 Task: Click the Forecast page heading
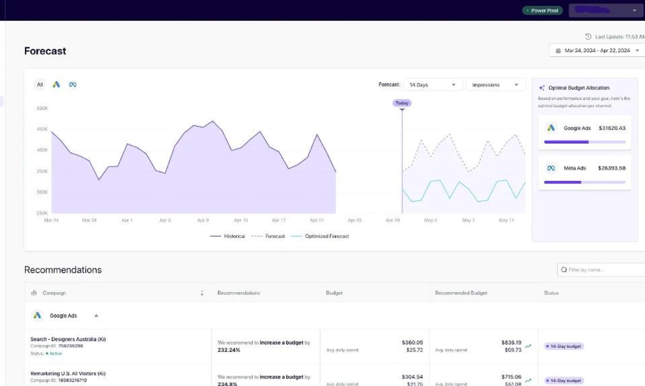(45, 51)
